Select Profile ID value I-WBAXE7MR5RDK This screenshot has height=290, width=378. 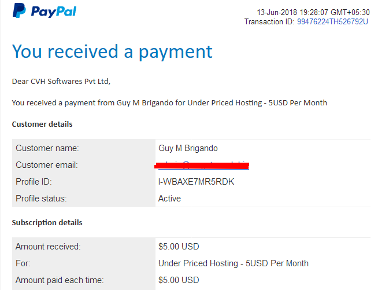[x=196, y=182]
